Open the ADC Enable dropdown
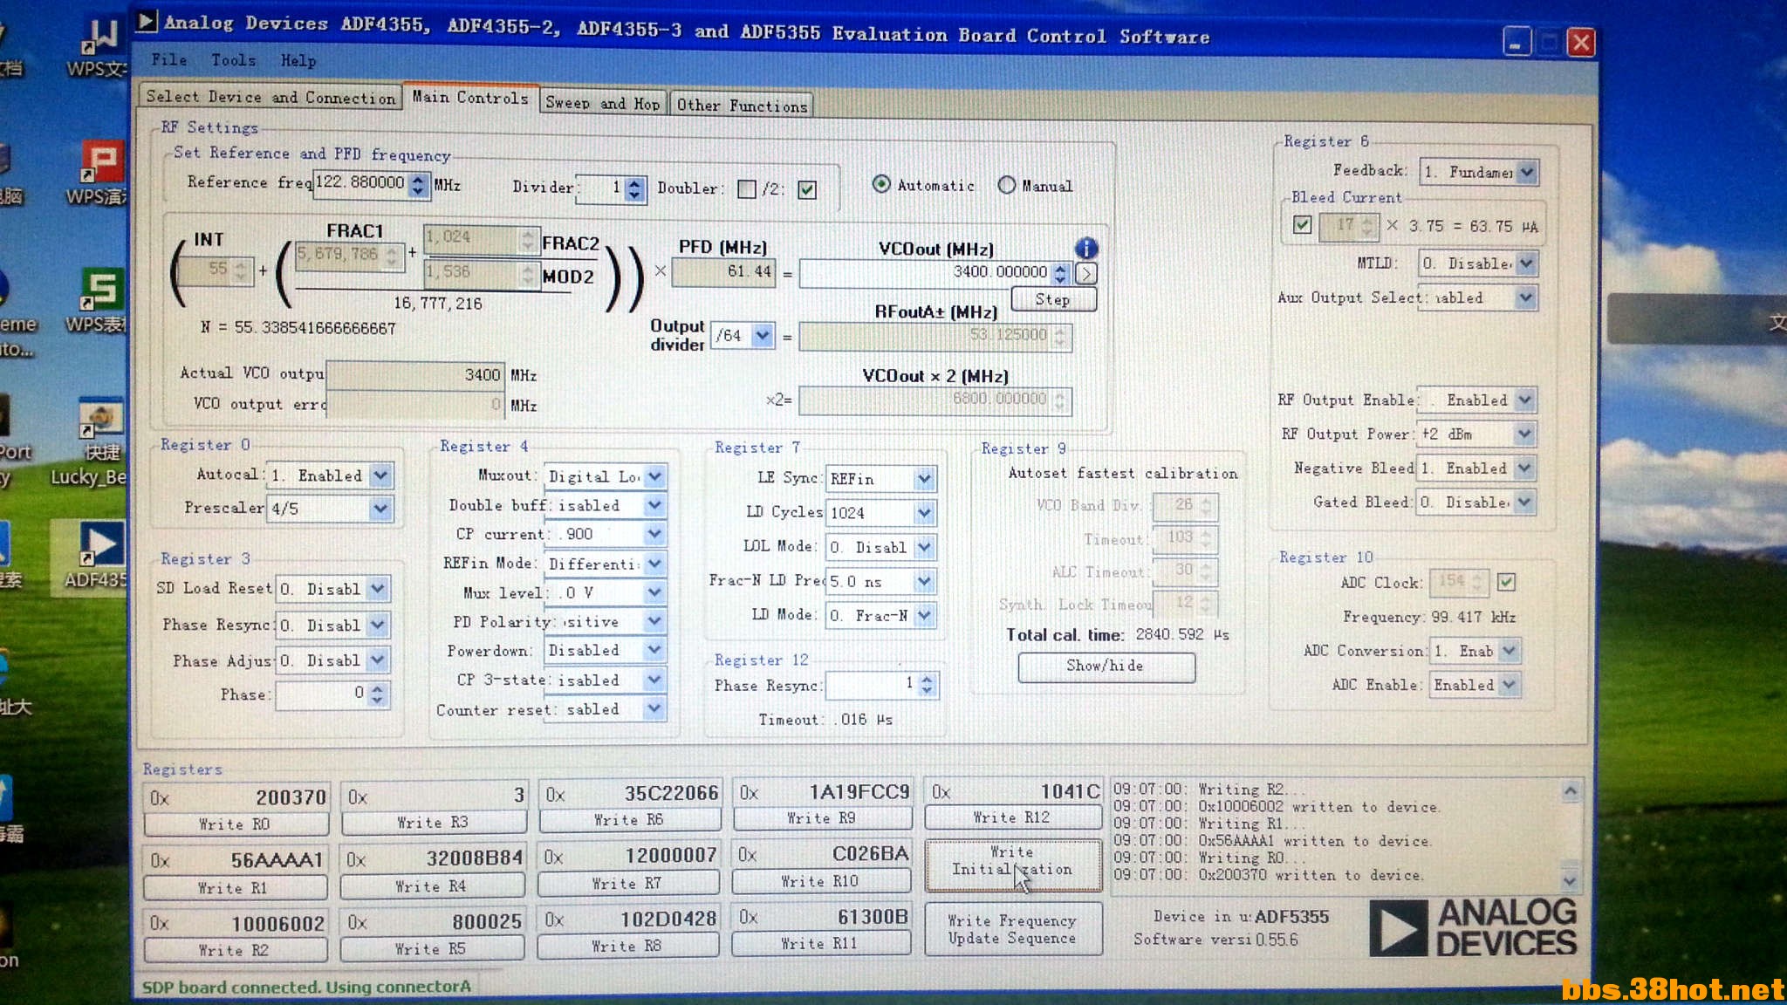 pos(1509,685)
